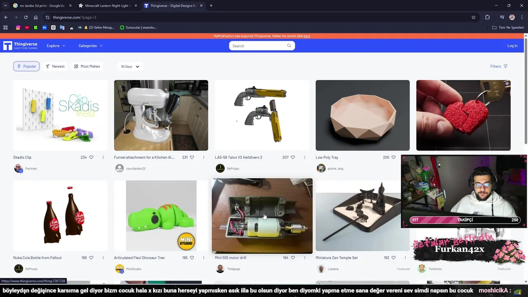Expand the Explore dropdown menu
528x297 pixels.
56,46
